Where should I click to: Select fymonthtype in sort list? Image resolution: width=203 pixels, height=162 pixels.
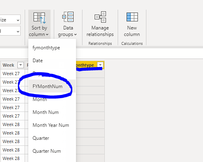point(52,48)
